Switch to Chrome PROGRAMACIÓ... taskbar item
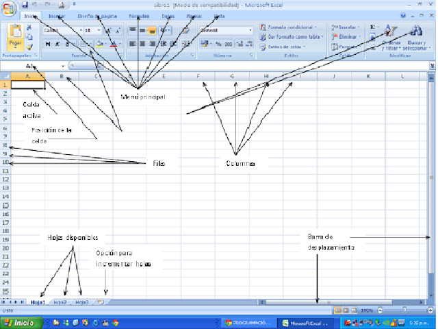Screen dimensions: 438x329 248,323
